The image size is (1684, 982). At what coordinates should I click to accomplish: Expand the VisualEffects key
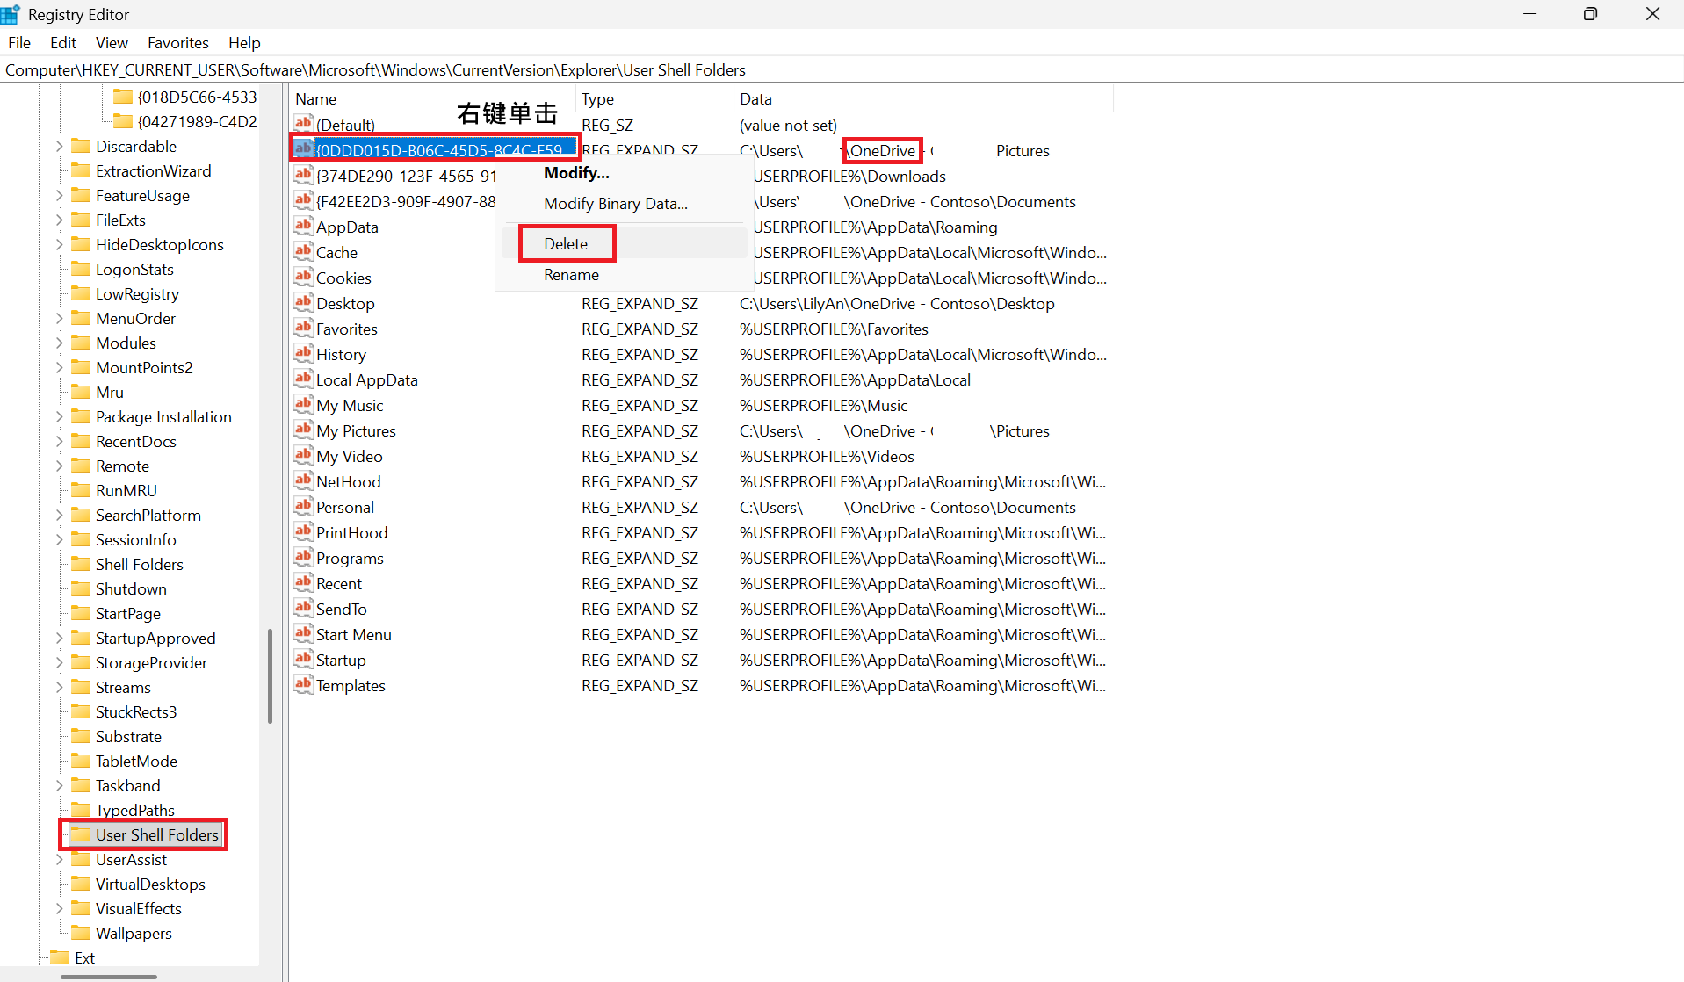coord(60,908)
